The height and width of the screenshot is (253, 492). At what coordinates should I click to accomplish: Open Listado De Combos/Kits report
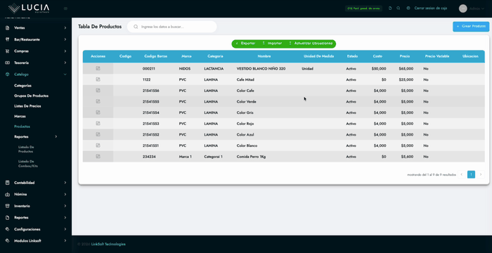(x=28, y=164)
